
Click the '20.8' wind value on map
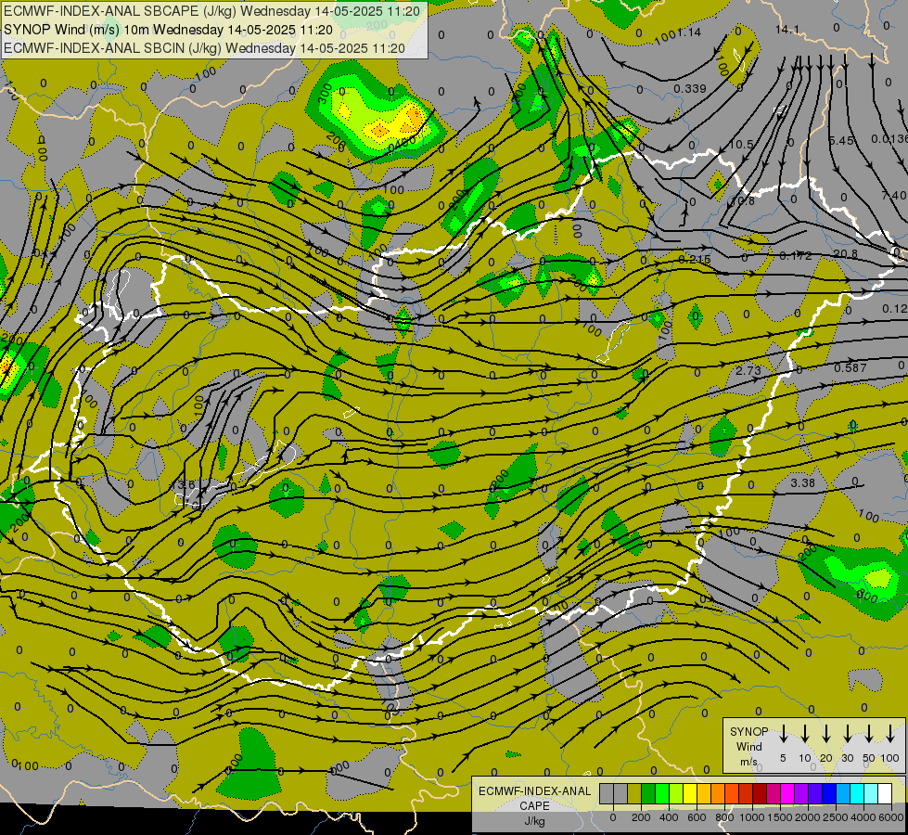pyautogui.click(x=846, y=254)
